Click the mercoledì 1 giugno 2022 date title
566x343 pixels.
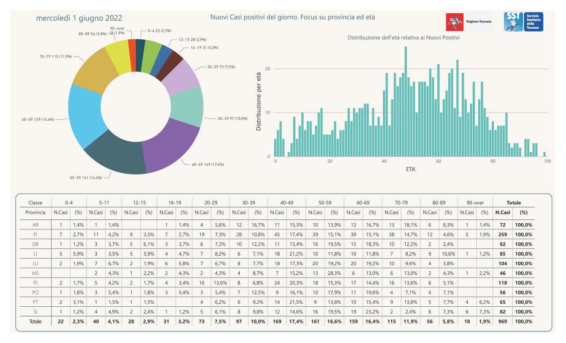pos(79,18)
